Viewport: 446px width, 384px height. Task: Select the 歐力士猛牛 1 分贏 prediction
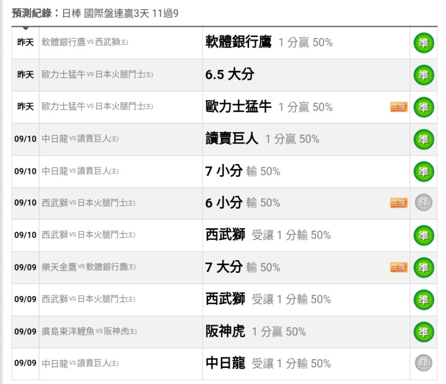coord(269,107)
